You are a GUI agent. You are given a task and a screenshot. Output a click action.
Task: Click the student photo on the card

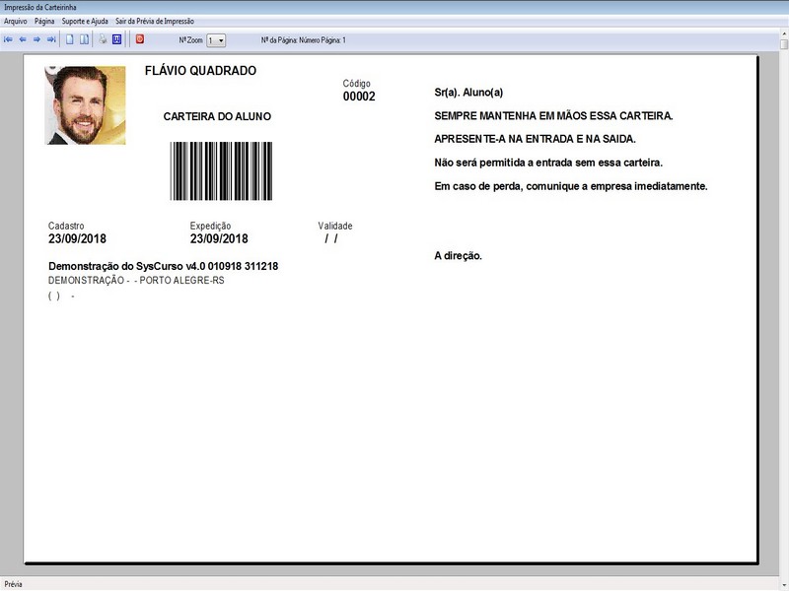85,105
